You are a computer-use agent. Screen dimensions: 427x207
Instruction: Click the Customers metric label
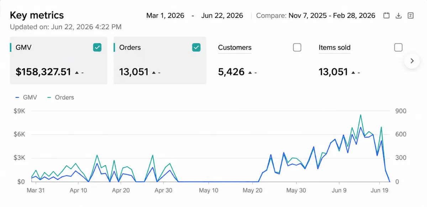(x=234, y=48)
